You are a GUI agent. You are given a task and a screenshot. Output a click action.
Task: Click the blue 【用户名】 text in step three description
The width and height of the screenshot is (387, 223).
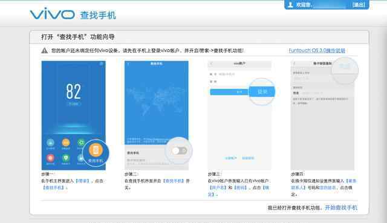coord(218,187)
